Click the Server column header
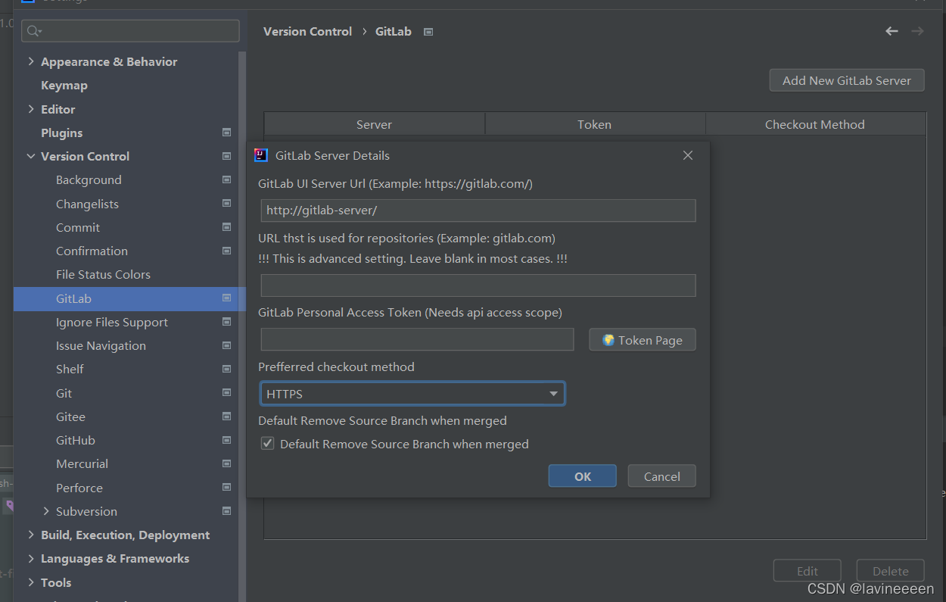 point(375,124)
